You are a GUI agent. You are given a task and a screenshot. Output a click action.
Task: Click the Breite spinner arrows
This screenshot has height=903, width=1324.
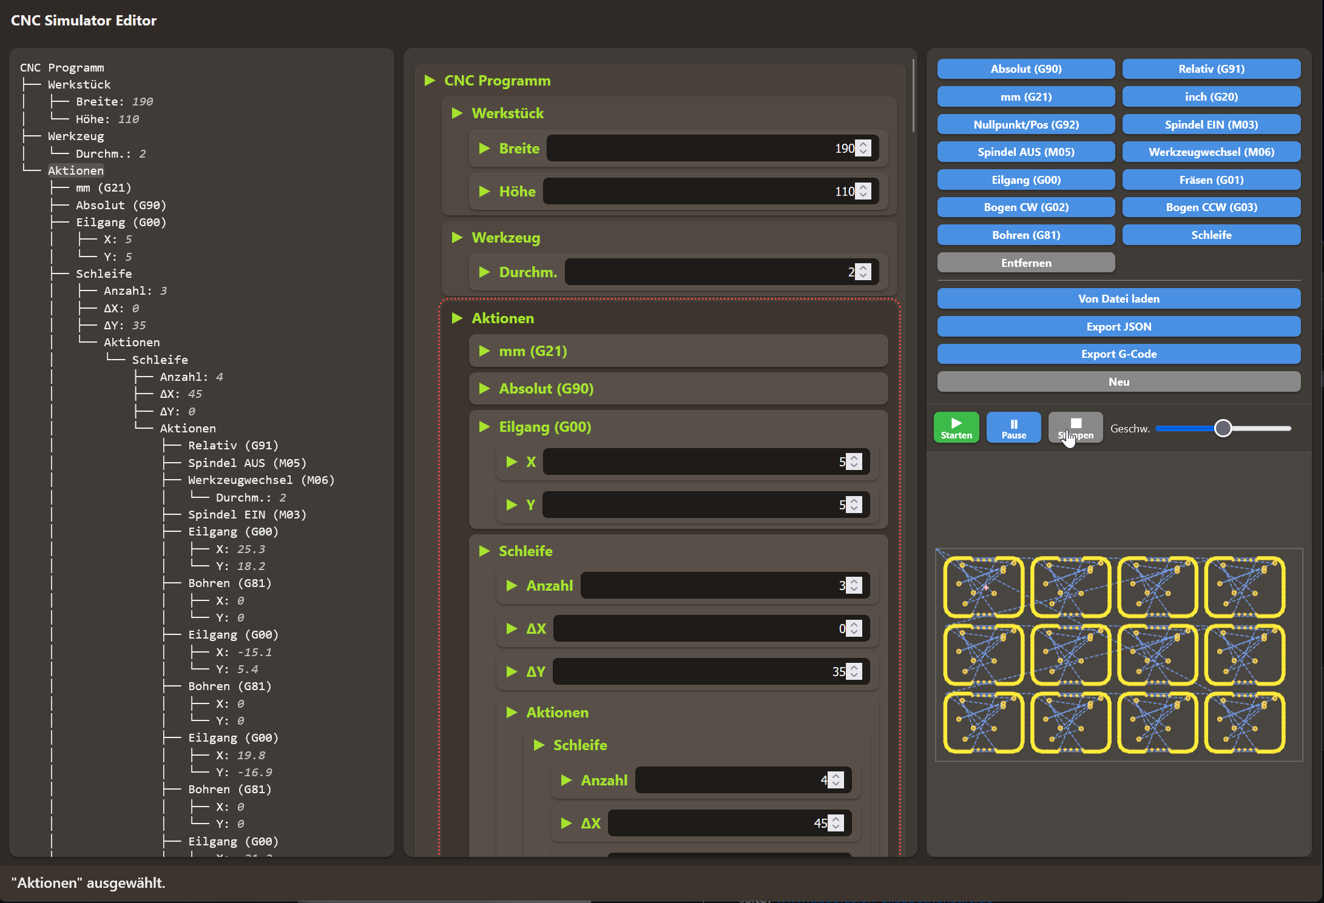863,148
